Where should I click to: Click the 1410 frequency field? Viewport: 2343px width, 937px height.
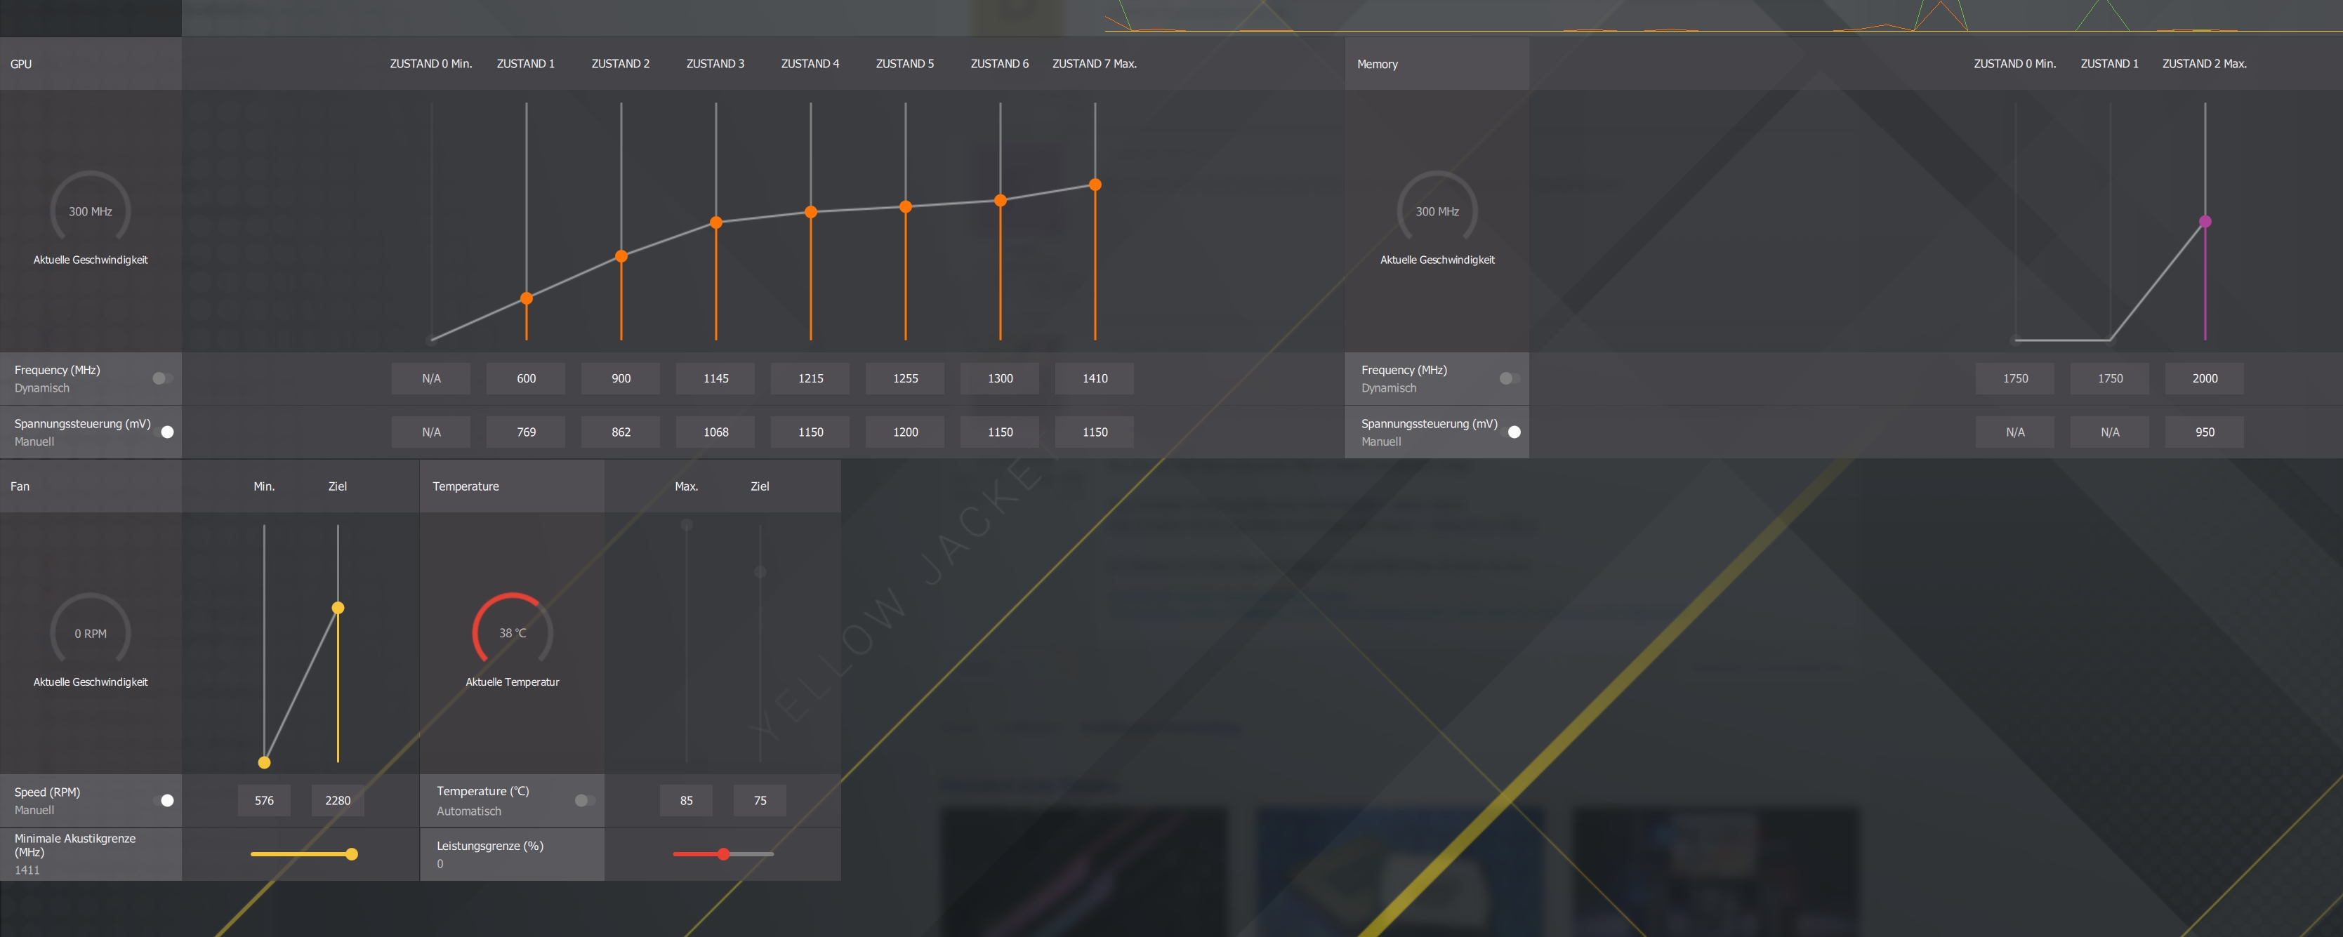click(x=1094, y=378)
